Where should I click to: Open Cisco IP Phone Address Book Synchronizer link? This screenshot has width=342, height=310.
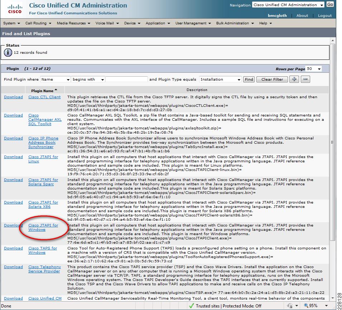43,143
